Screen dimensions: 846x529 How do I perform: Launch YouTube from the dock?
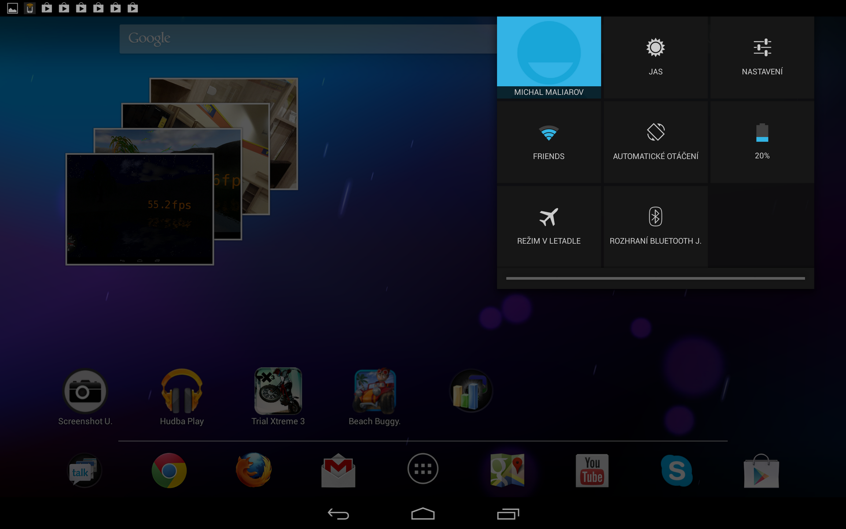592,470
